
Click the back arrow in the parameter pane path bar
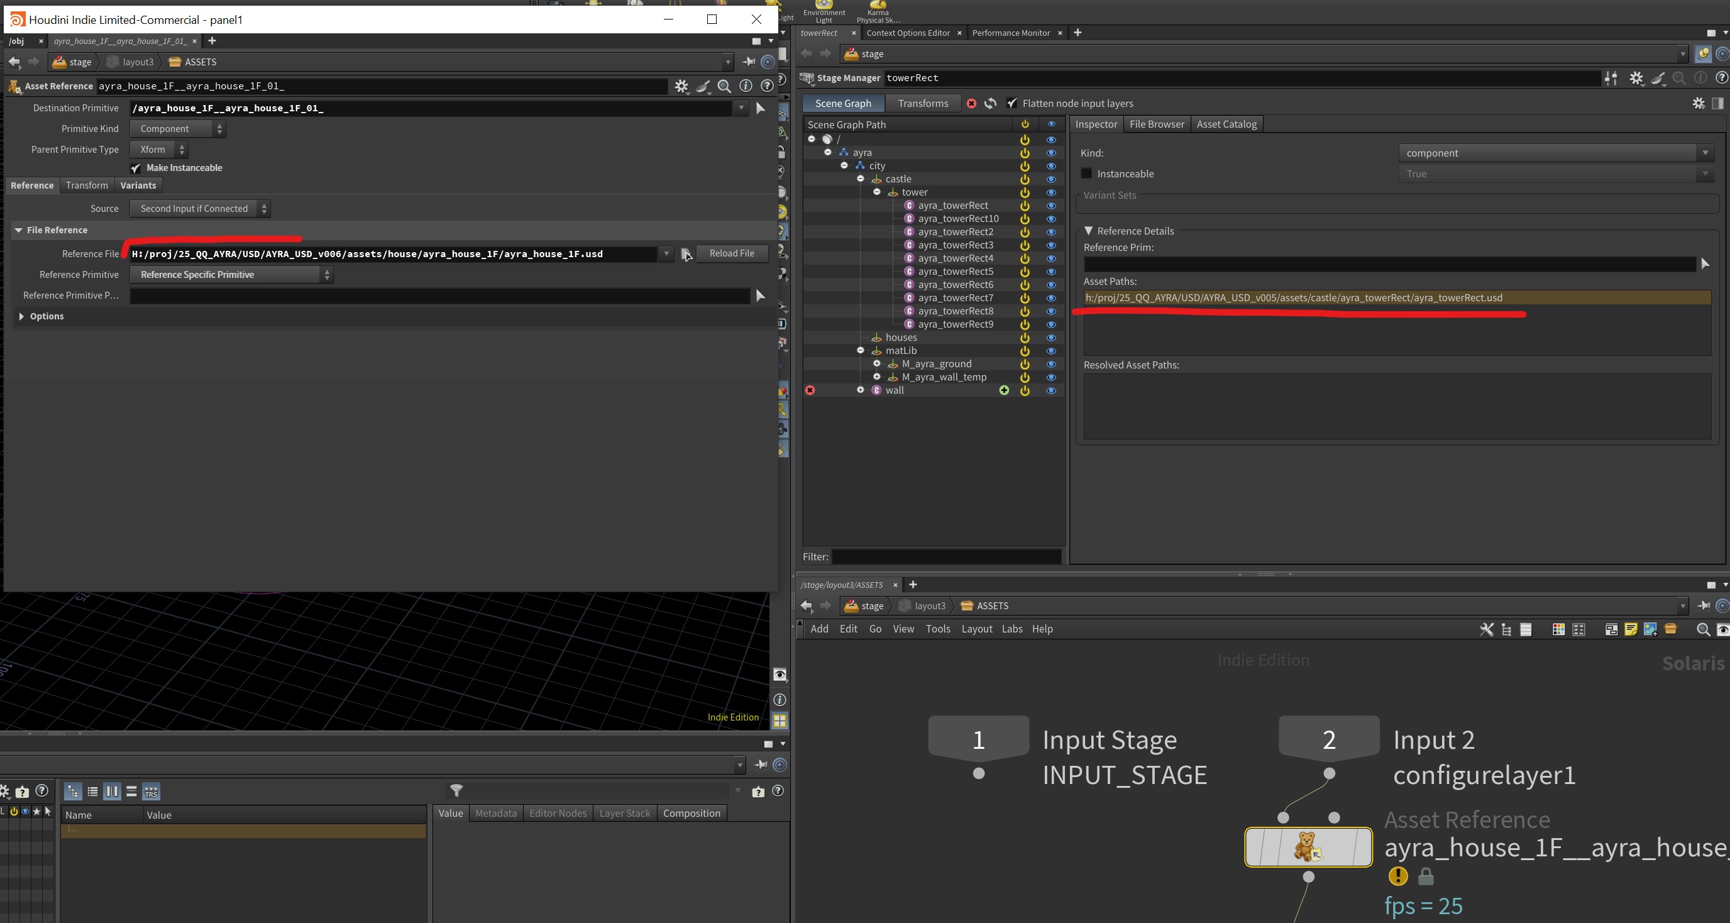14,62
